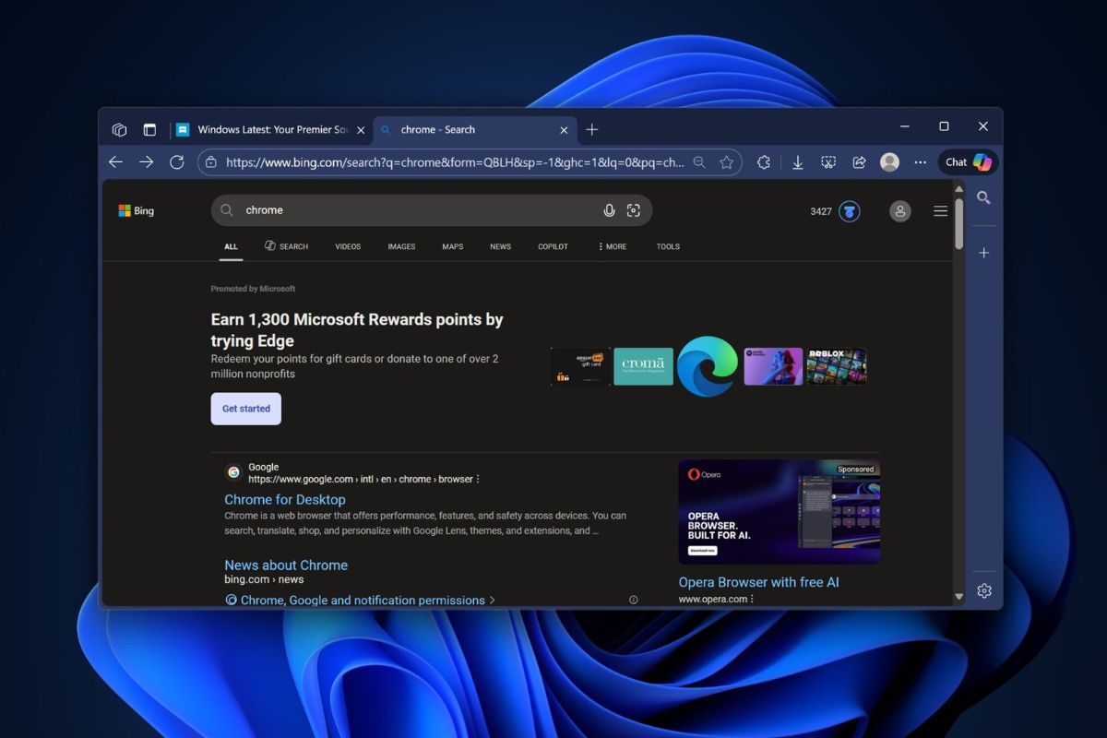This screenshot has height=738, width=1107.
Task: Click the browser address bar URL
Action: tap(455, 162)
